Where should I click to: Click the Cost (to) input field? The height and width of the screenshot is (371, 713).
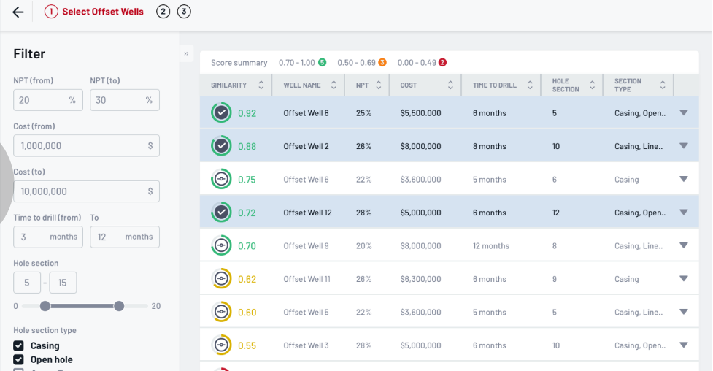pyautogui.click(x=86, y=191)
